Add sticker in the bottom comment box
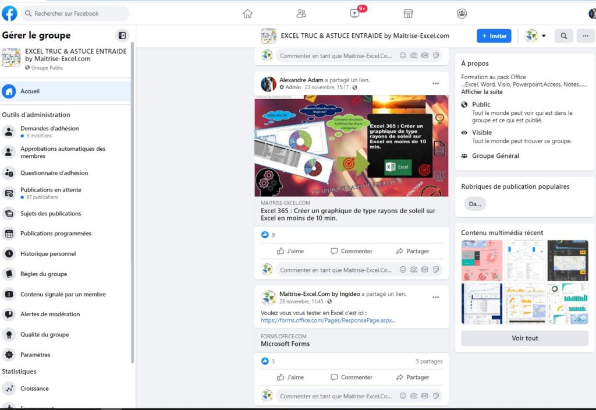Screen dimensions: 596x410 tap(435, 396)
